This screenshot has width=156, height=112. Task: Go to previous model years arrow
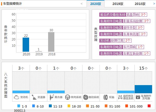[x=81, y=4]
